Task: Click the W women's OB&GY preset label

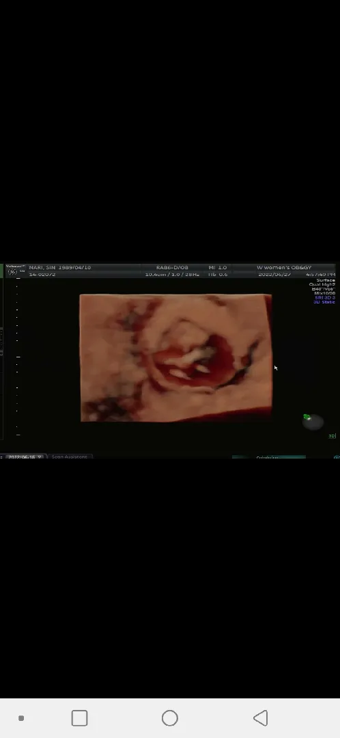Action: coord(284,267)
